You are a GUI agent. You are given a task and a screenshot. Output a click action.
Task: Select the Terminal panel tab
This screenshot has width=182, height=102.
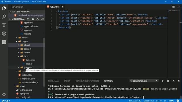click(x=108, y=81)
